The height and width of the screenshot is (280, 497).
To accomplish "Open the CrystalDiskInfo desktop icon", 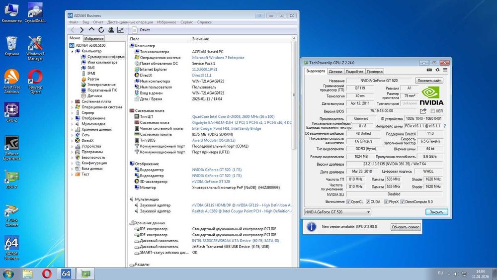I will (35, 13).
